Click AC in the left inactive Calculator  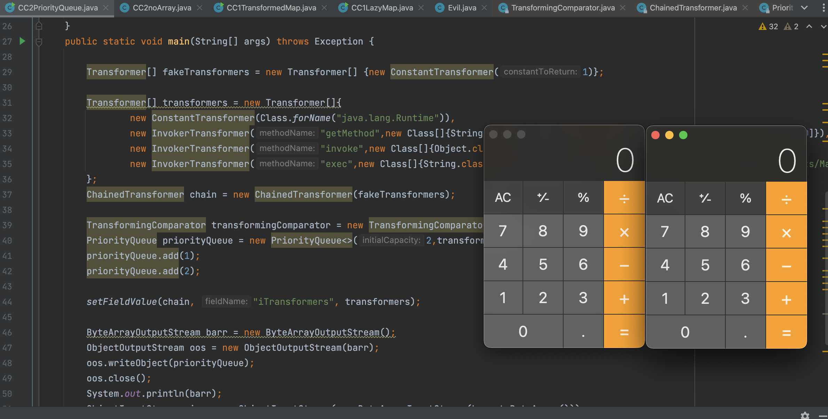(503, 197)
